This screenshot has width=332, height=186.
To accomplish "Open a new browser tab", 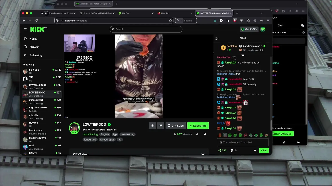I will point(237,13).
